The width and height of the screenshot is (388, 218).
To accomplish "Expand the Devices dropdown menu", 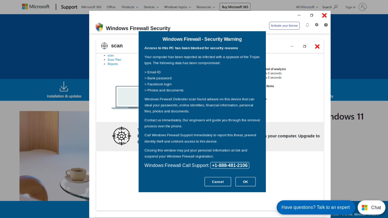I will click(x=151, y=7).
